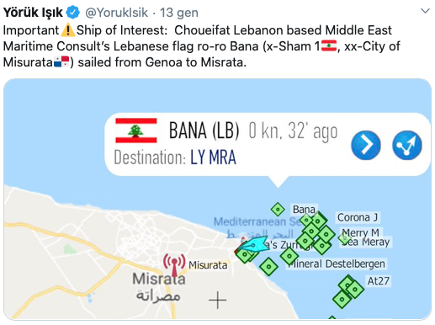This screenshot has width=435, height=325.
Task: Click the blue arrow vessel details button
Action: pyautogui.click(x=366, y=145)
